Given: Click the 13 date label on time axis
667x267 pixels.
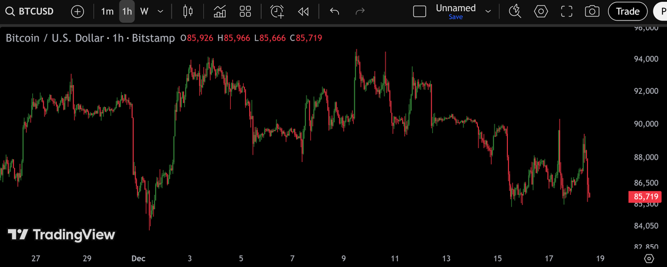Looking at the screenshot, I should 446,258.
